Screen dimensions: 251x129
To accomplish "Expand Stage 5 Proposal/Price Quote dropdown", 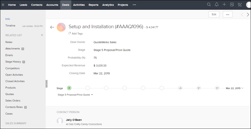I will coord(75,95).
